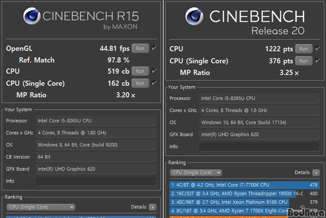Image resolution: width=326 pixels, height=218 pixels.
Task: Select ranking row Intel Core i7-7700K CPU
Action: (244, 185)
